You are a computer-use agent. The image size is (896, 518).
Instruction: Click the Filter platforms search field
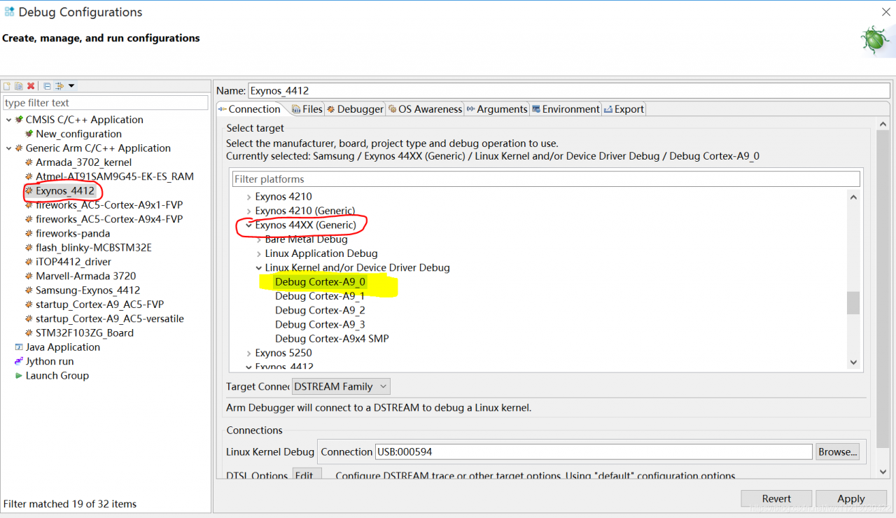point(546,179)
